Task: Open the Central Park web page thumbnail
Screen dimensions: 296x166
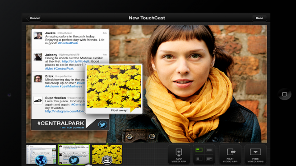Action: pyautogui.click(x=41, y=154)
